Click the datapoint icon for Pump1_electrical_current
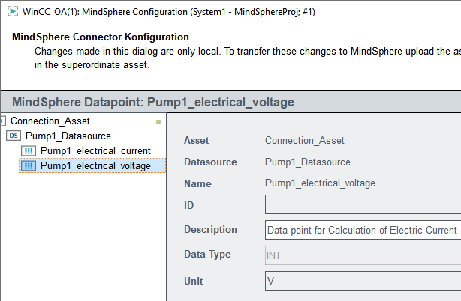Image resolution: width=461 pixels, height=301 pixels. pos(29,151)
